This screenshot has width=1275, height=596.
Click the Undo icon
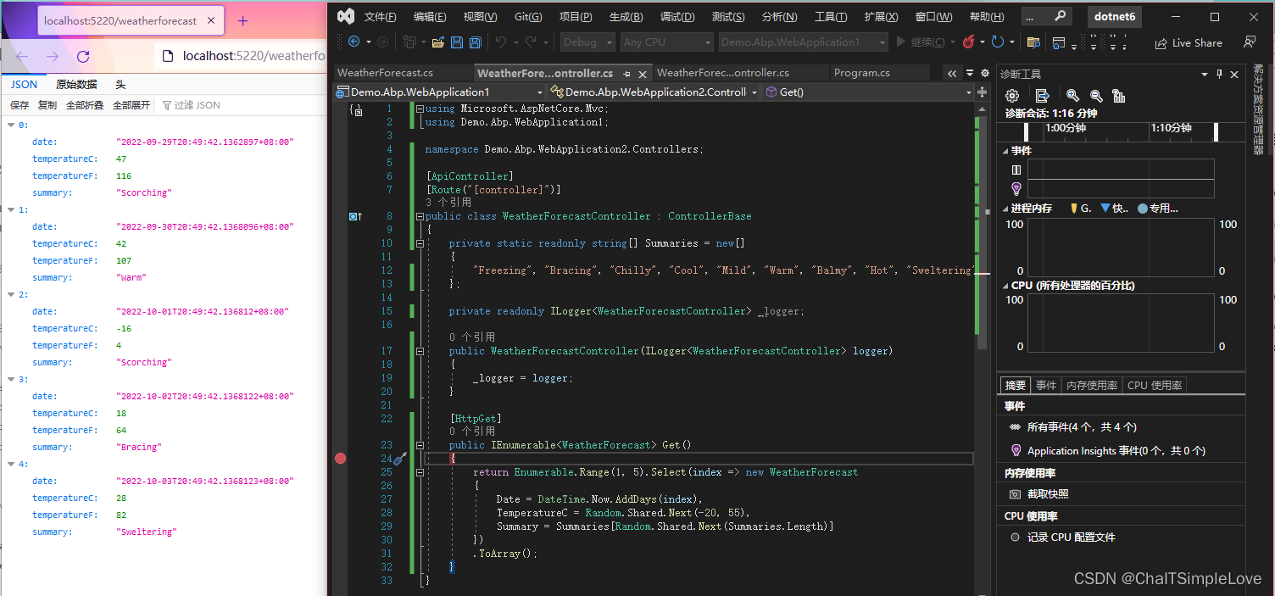tap(502, 42)
